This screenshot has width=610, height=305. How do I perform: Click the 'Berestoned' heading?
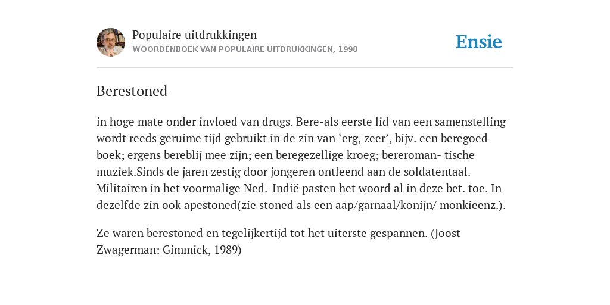(x=132, y=91)
